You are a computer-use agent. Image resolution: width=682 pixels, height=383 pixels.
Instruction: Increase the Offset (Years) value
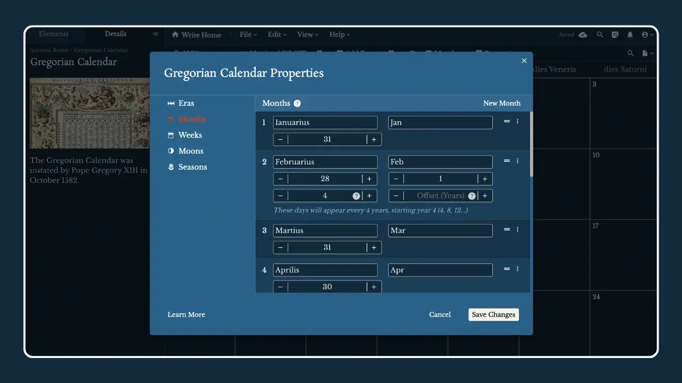(x=485, y=196)
